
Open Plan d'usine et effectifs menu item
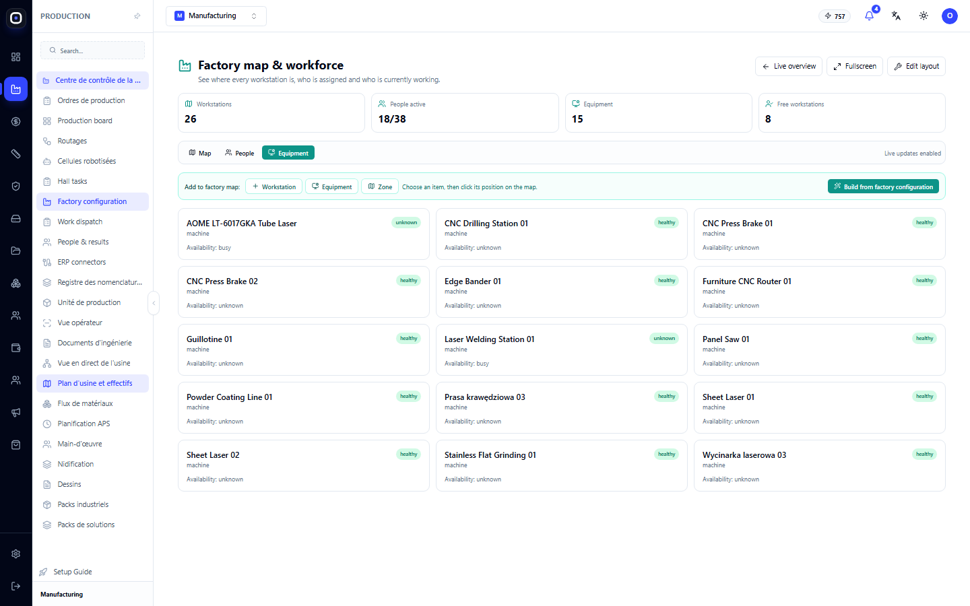[x=93, y=383]
